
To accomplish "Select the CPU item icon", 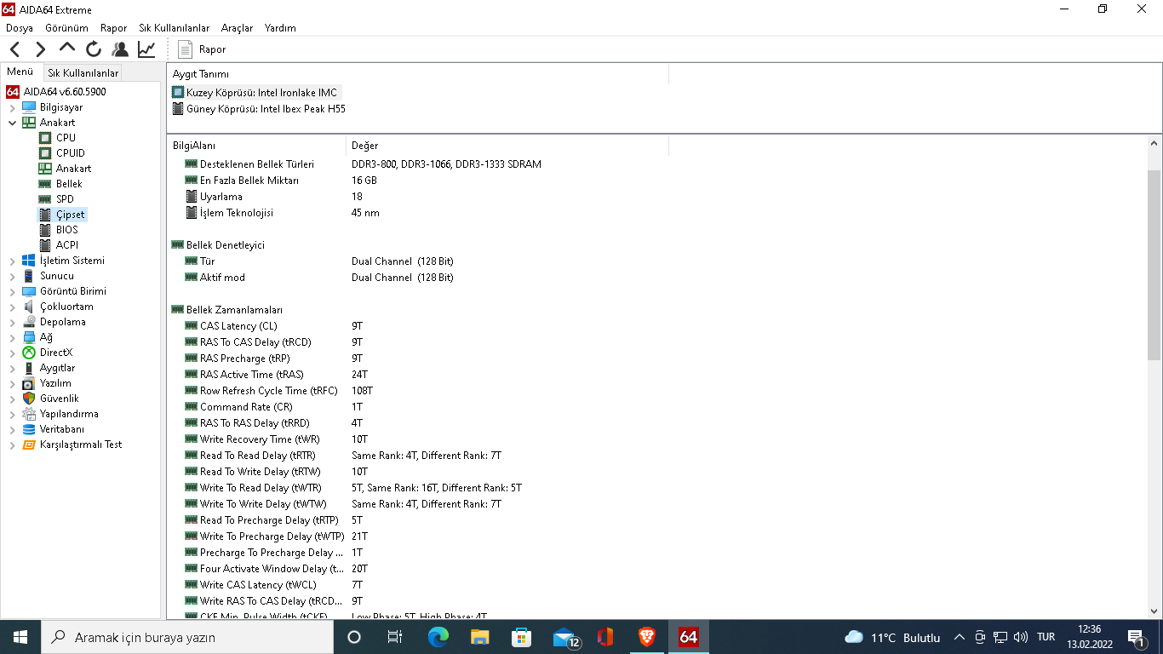I will (45, 138).
